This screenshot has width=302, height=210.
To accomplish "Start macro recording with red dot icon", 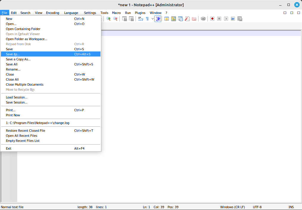I will [212, 19].
